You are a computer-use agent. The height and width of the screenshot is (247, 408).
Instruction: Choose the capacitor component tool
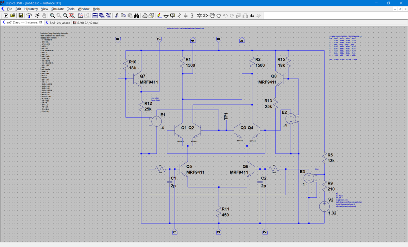pyautogui.click(x=186, y=16)
